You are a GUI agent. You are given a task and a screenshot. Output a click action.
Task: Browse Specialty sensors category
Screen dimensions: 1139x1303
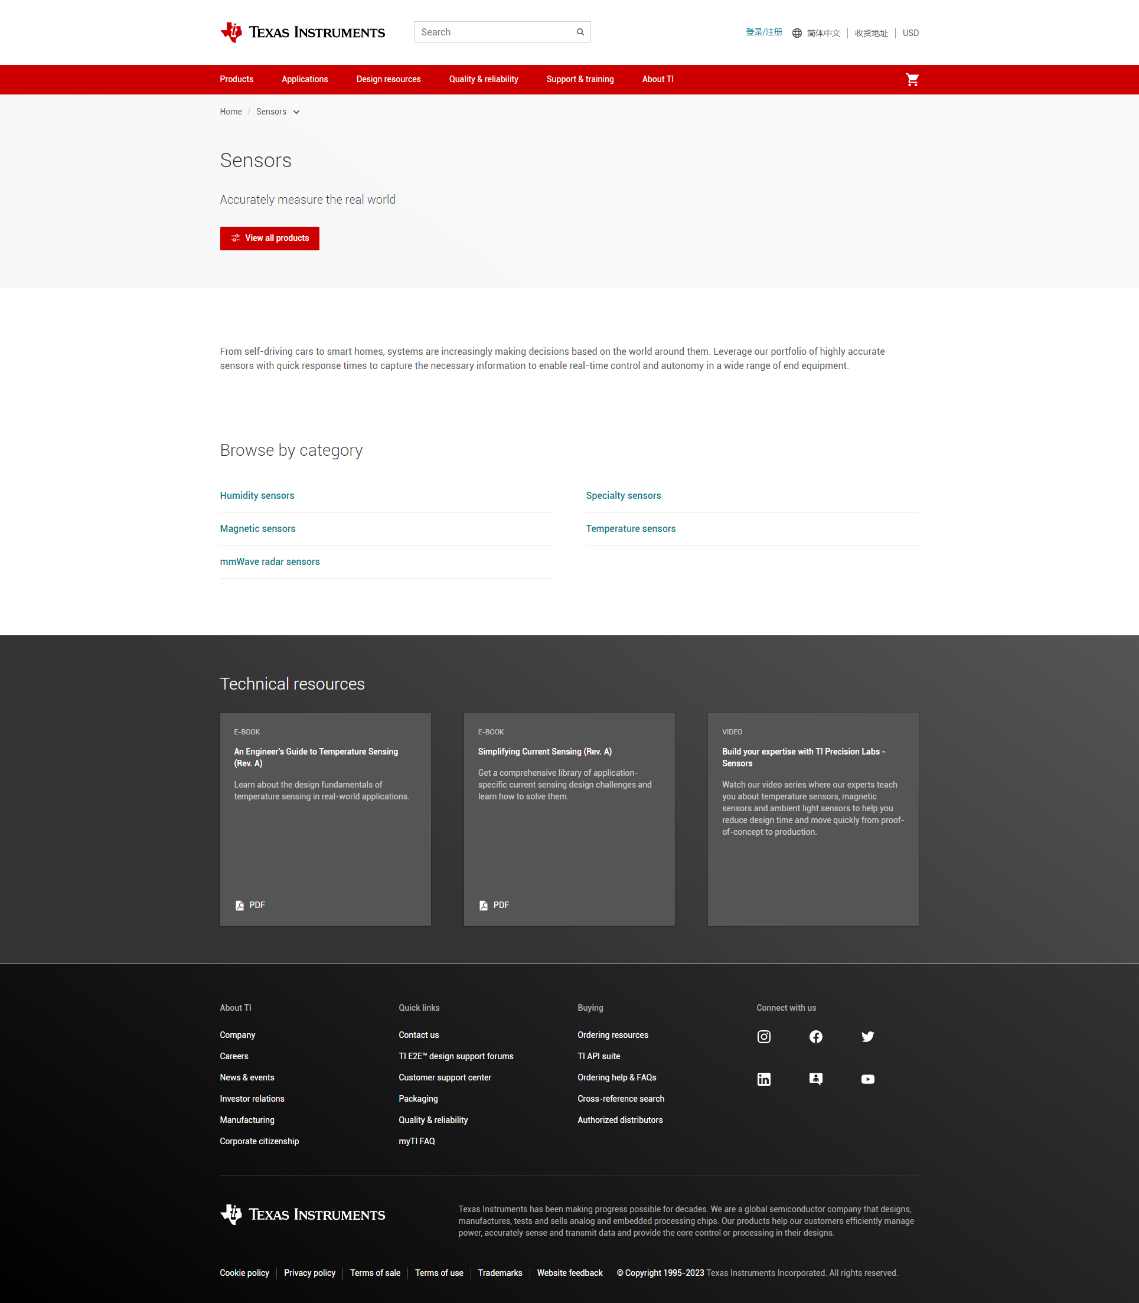(623, 496)
